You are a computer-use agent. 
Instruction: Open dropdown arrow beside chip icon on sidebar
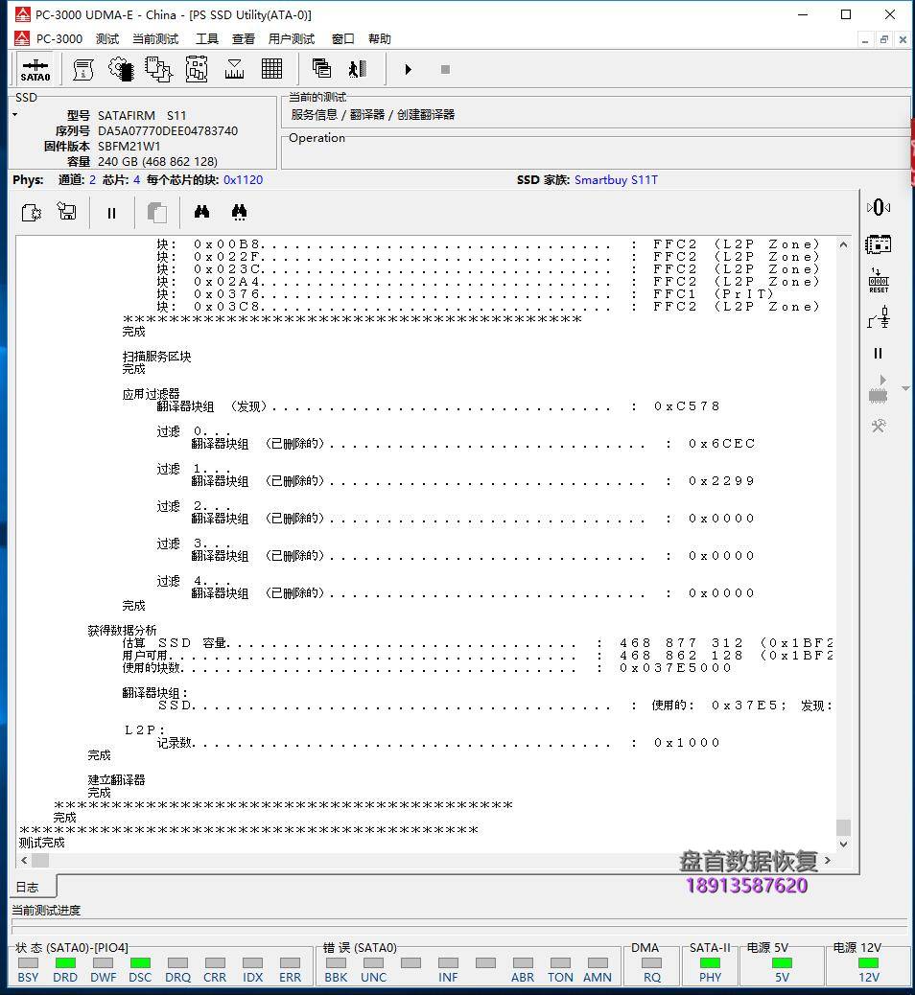pyautogui.click(x=906, y=389)
